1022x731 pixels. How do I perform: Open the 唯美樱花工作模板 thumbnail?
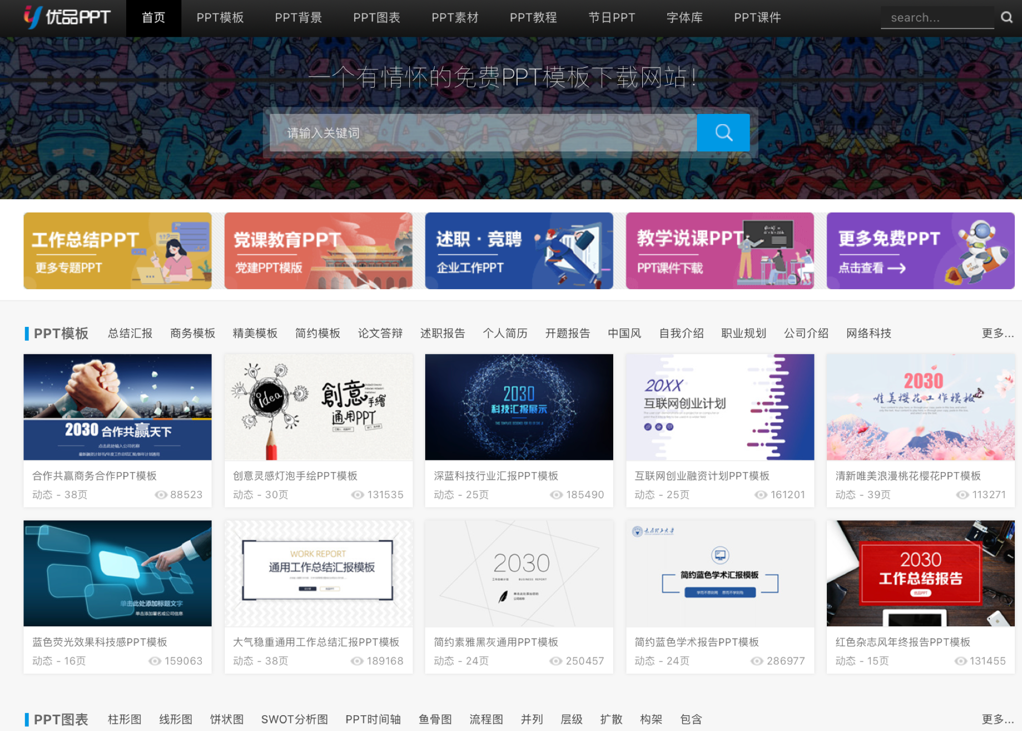click(921, 407)
